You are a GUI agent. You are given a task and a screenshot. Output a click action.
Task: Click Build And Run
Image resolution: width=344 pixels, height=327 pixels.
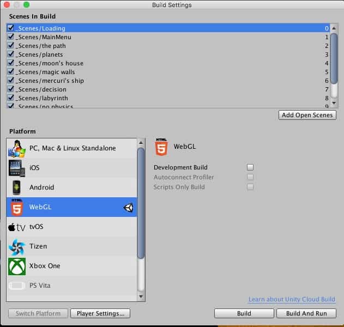[x=306, y=313]
